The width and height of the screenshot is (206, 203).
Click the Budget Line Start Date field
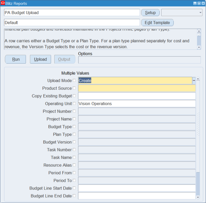tap(137, 188)
